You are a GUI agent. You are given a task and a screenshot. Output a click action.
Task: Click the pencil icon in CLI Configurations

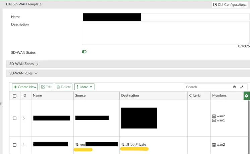coord(215,4)
